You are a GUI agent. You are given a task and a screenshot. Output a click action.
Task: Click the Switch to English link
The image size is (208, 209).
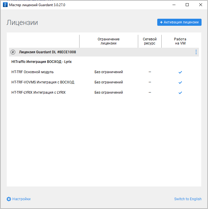[x=188, y=199]
